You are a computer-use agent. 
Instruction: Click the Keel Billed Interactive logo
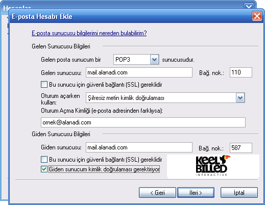(213, 166)
